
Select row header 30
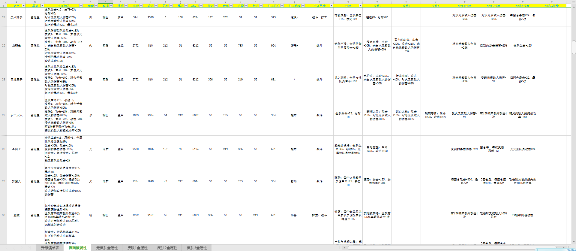[4, 215]
